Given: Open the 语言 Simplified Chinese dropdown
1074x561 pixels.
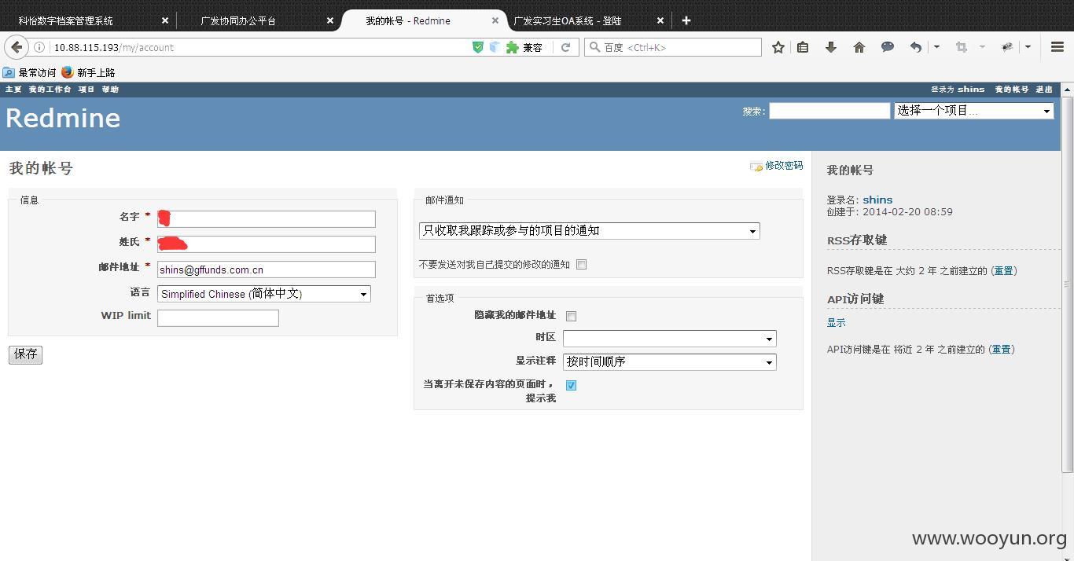Looking at the screenshot, I should (x=264, y=294).
